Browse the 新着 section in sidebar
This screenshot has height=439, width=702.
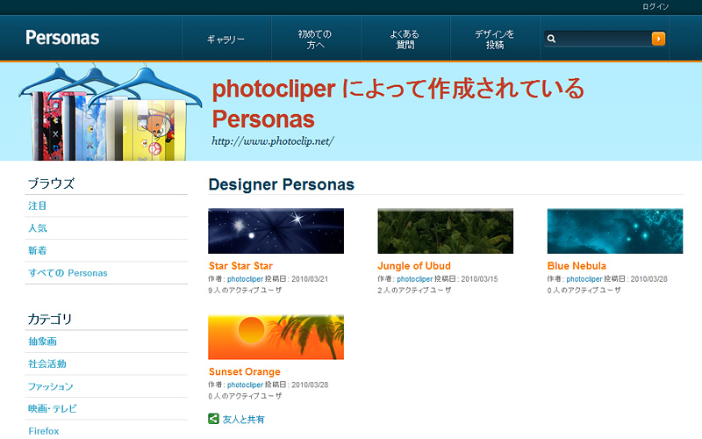click(37, 250)
